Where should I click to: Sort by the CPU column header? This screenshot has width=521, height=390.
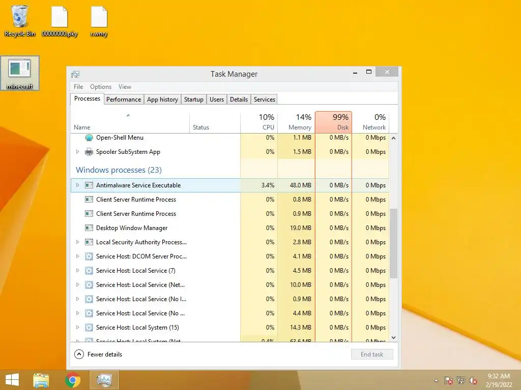coord(259,122)
